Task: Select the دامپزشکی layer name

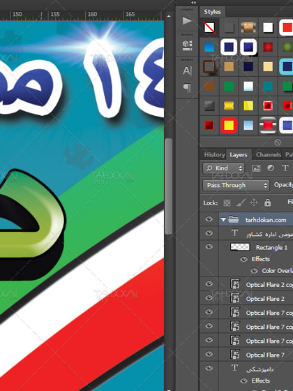Action: pos(260,369)
